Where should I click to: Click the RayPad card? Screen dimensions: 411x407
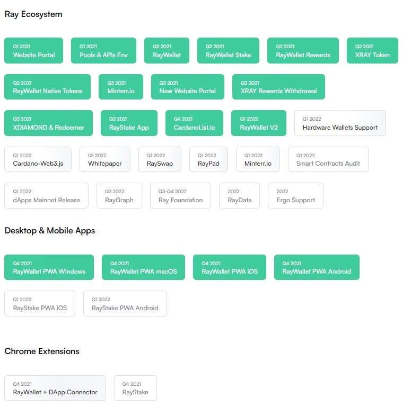(208, 159)
